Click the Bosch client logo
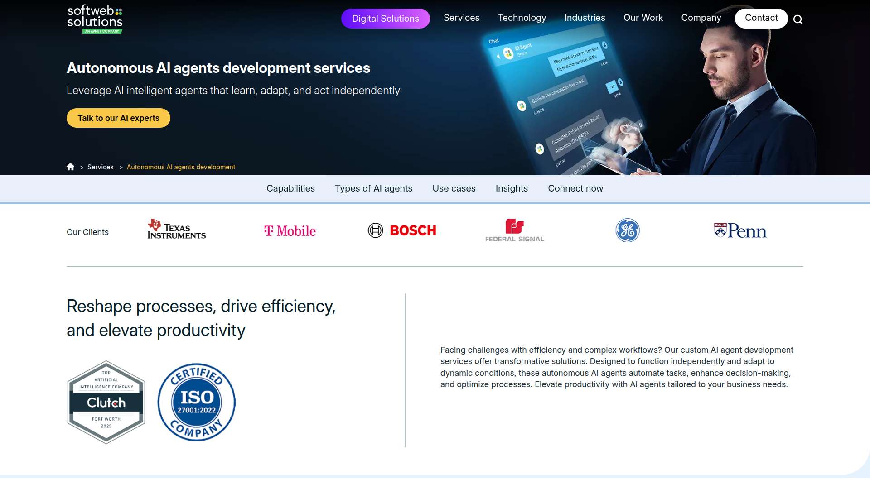Viewport: 870px width, 489px height. pos(402,230)
